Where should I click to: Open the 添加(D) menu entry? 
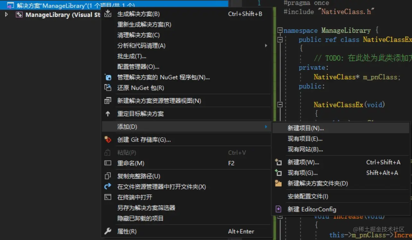186,127
